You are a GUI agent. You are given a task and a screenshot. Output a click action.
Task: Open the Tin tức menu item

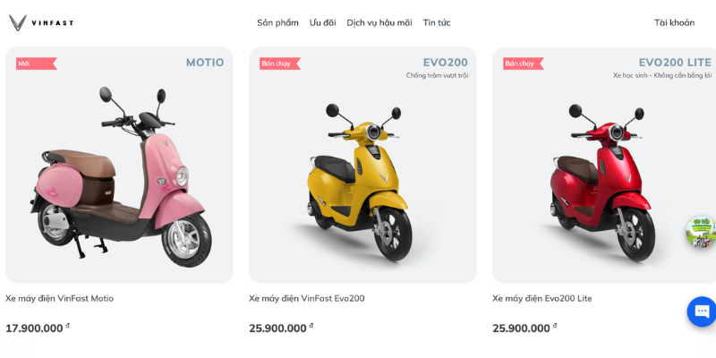pos(437,22)
